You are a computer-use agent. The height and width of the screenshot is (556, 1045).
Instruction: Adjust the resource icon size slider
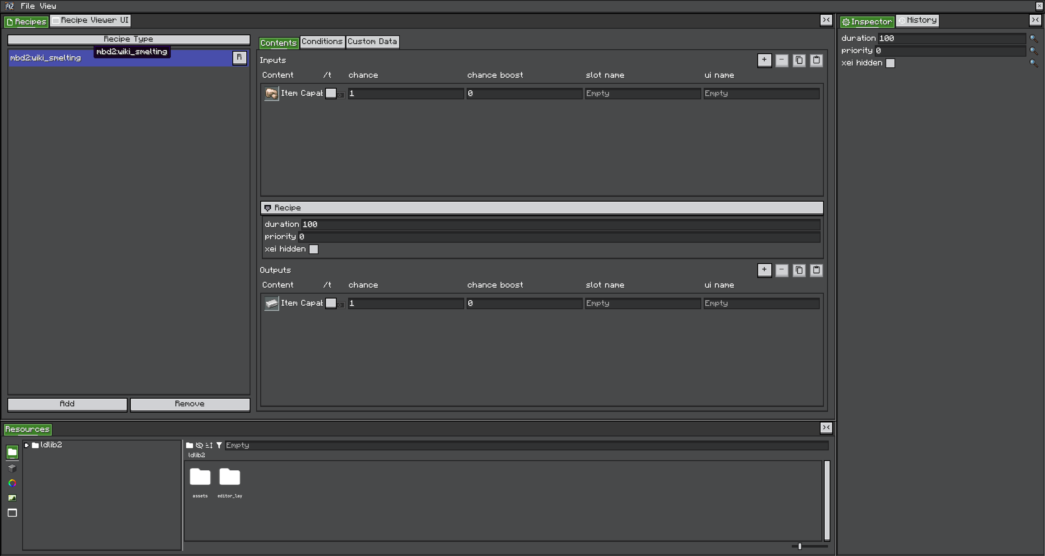(799, 547)
